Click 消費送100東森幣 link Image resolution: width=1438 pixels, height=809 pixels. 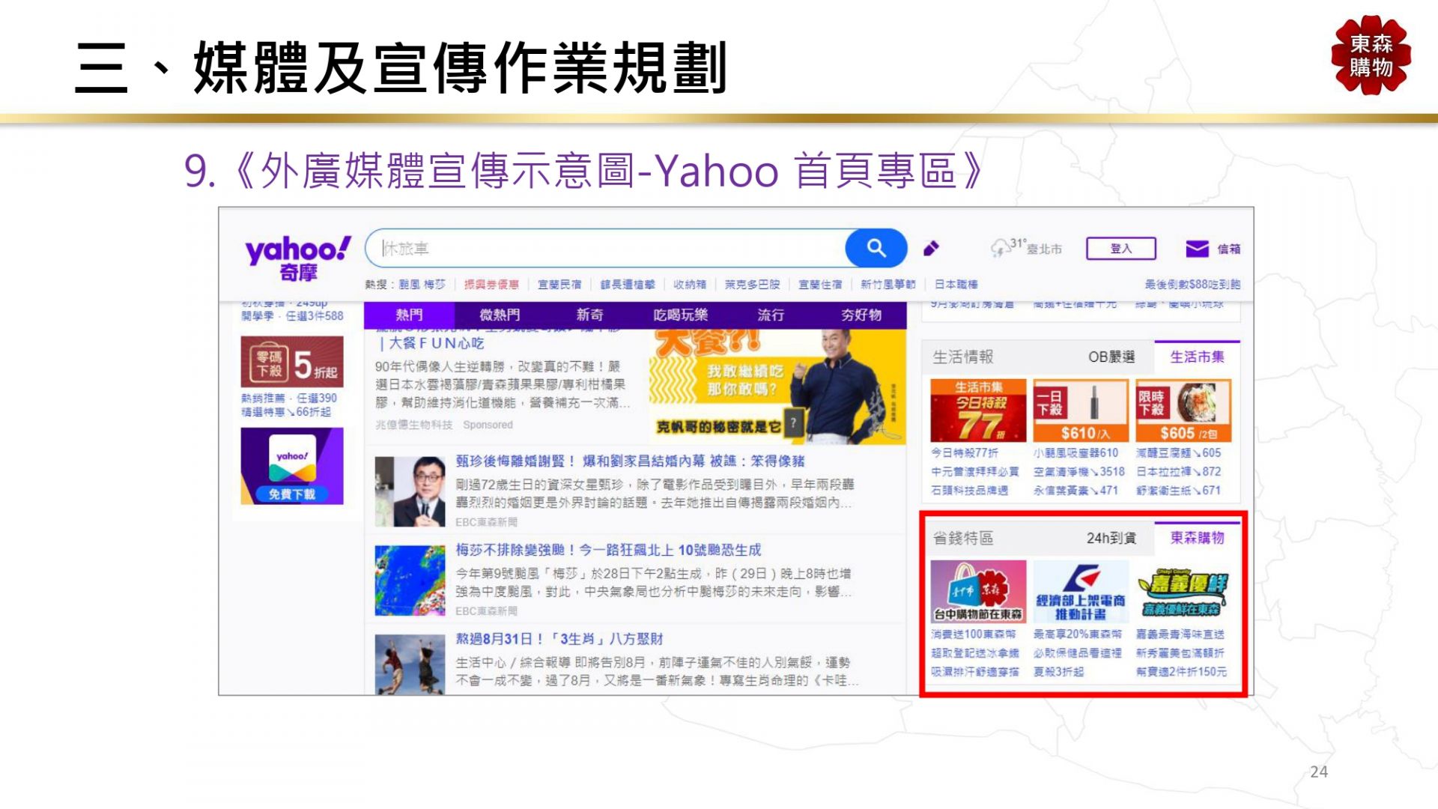click(x=974, y=634)
